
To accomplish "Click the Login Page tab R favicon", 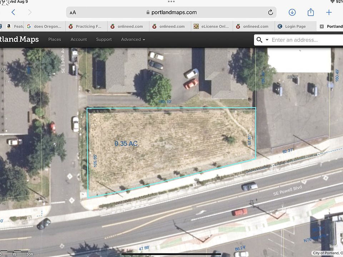I will click(280, 26).
